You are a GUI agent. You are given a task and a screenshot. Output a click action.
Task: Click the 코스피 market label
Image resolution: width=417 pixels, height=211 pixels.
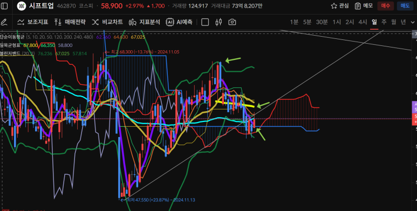tap(85, 6)
